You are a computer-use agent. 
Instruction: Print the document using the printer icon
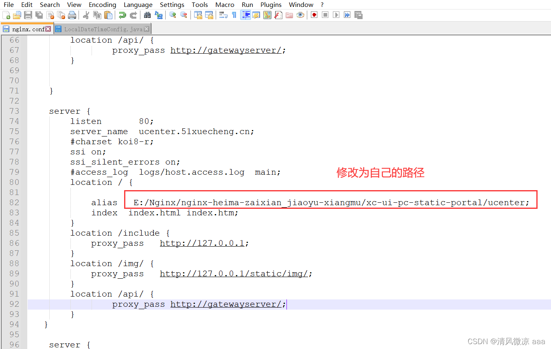72,15
